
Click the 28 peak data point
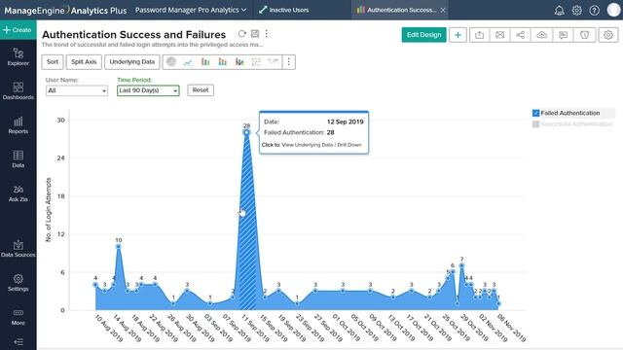(x=246, y=132)
